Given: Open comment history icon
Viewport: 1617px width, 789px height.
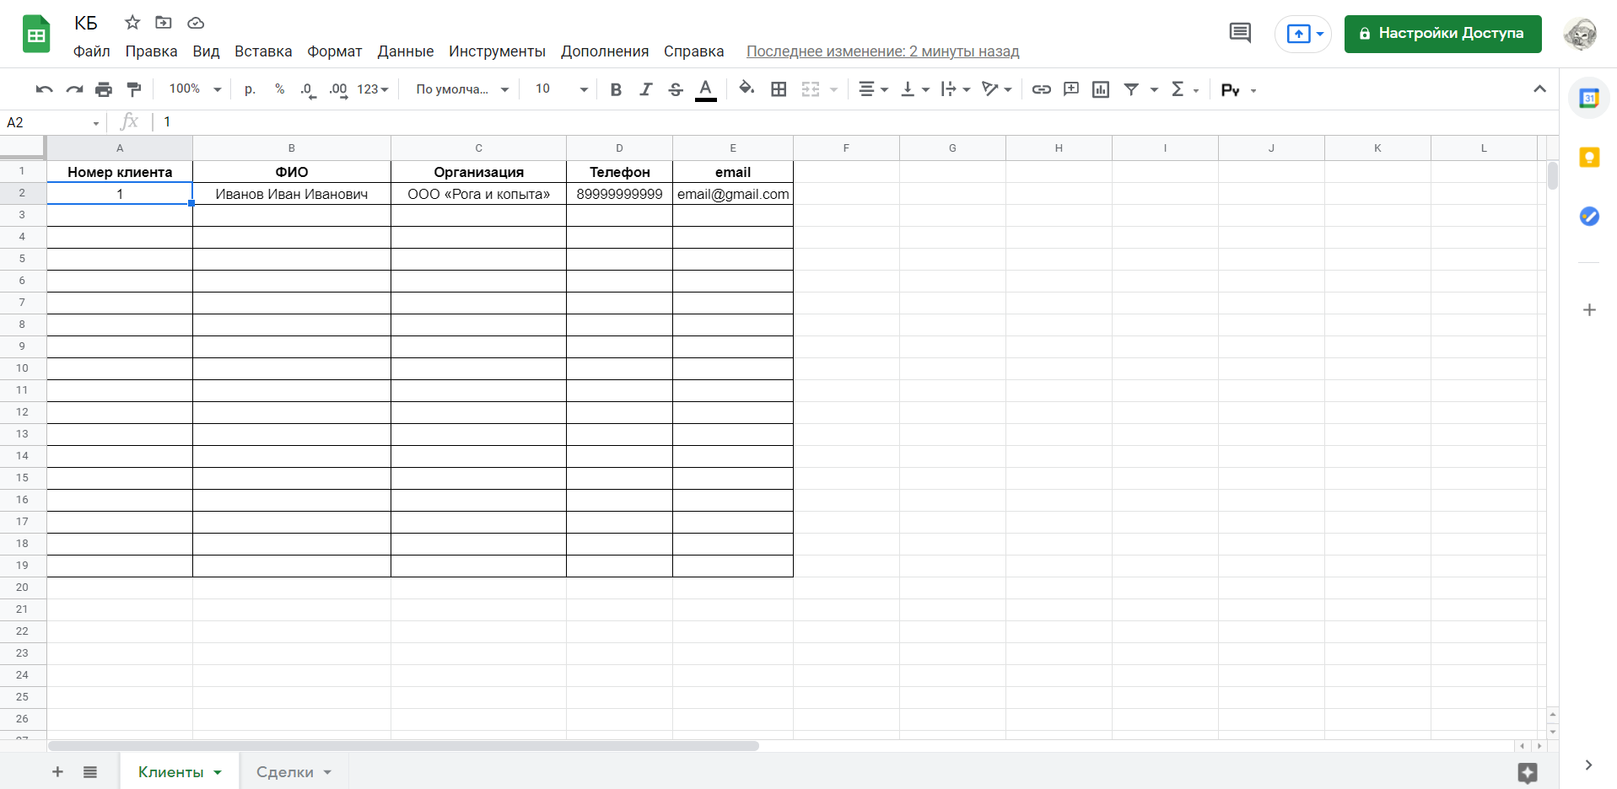Looking at the screenshot, I should click(1239, 34).
